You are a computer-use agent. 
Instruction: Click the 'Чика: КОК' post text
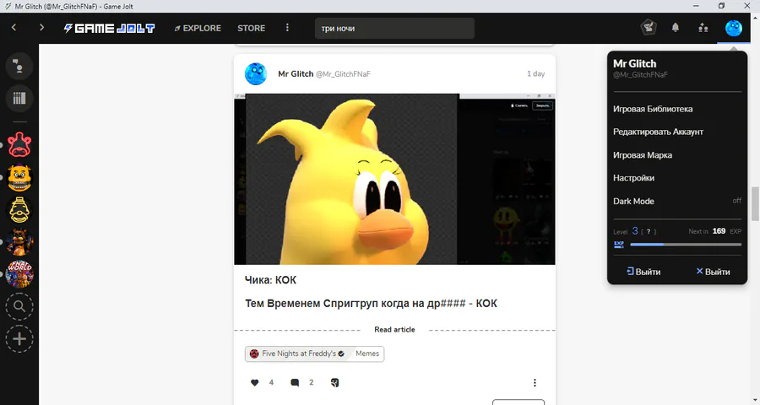click(x=270, y=280)
